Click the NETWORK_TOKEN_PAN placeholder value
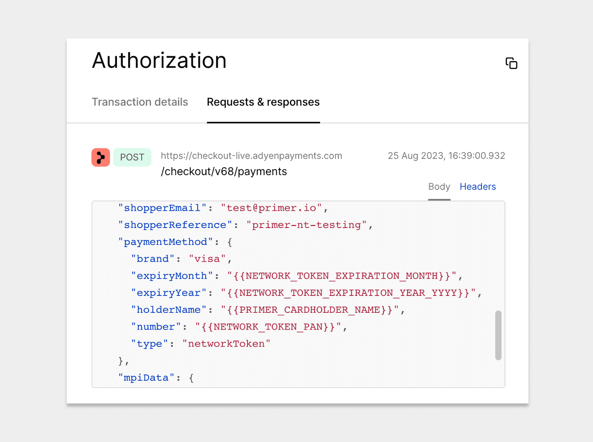 click(x=268, y=327)
